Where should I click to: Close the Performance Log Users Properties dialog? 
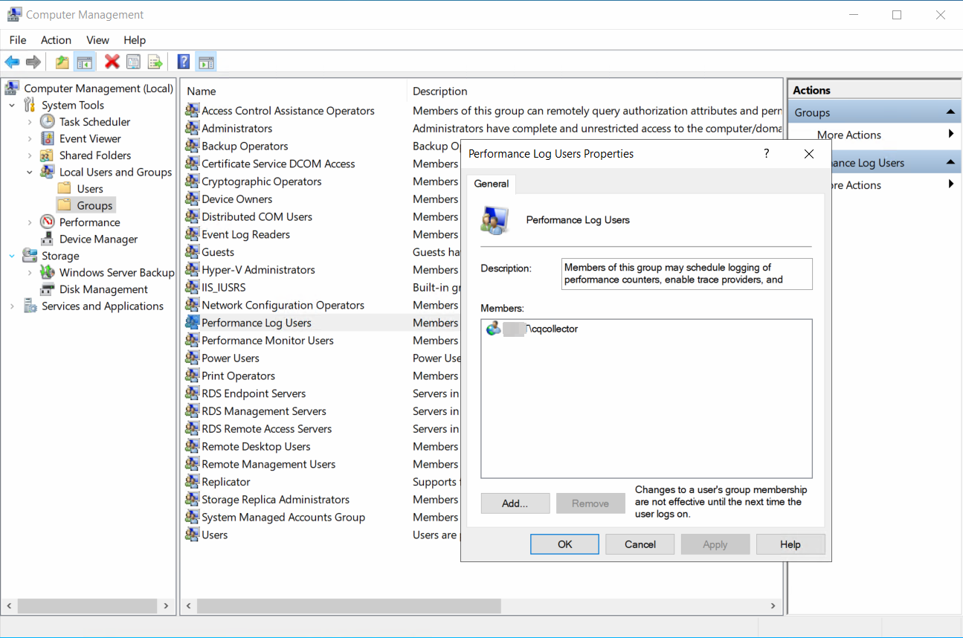click(x=810, y=154)
